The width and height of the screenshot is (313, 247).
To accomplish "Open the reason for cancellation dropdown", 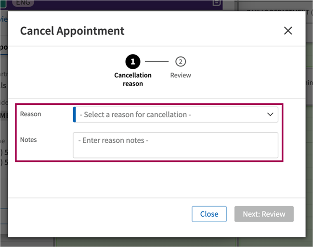I will (x=175, y=114).
